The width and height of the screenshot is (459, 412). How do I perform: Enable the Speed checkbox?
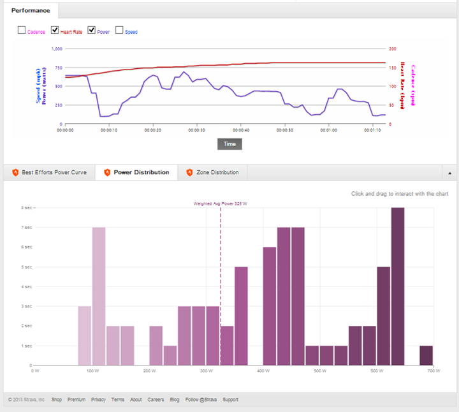point(119,30)
